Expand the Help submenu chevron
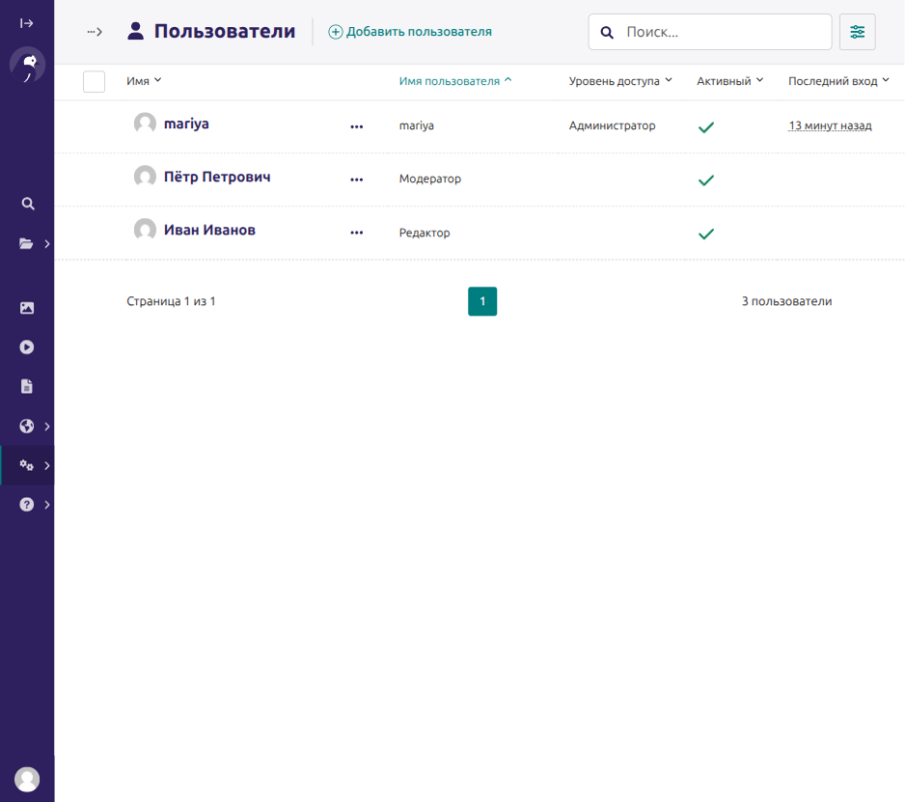905x802 pixels. tap(47, 505)
